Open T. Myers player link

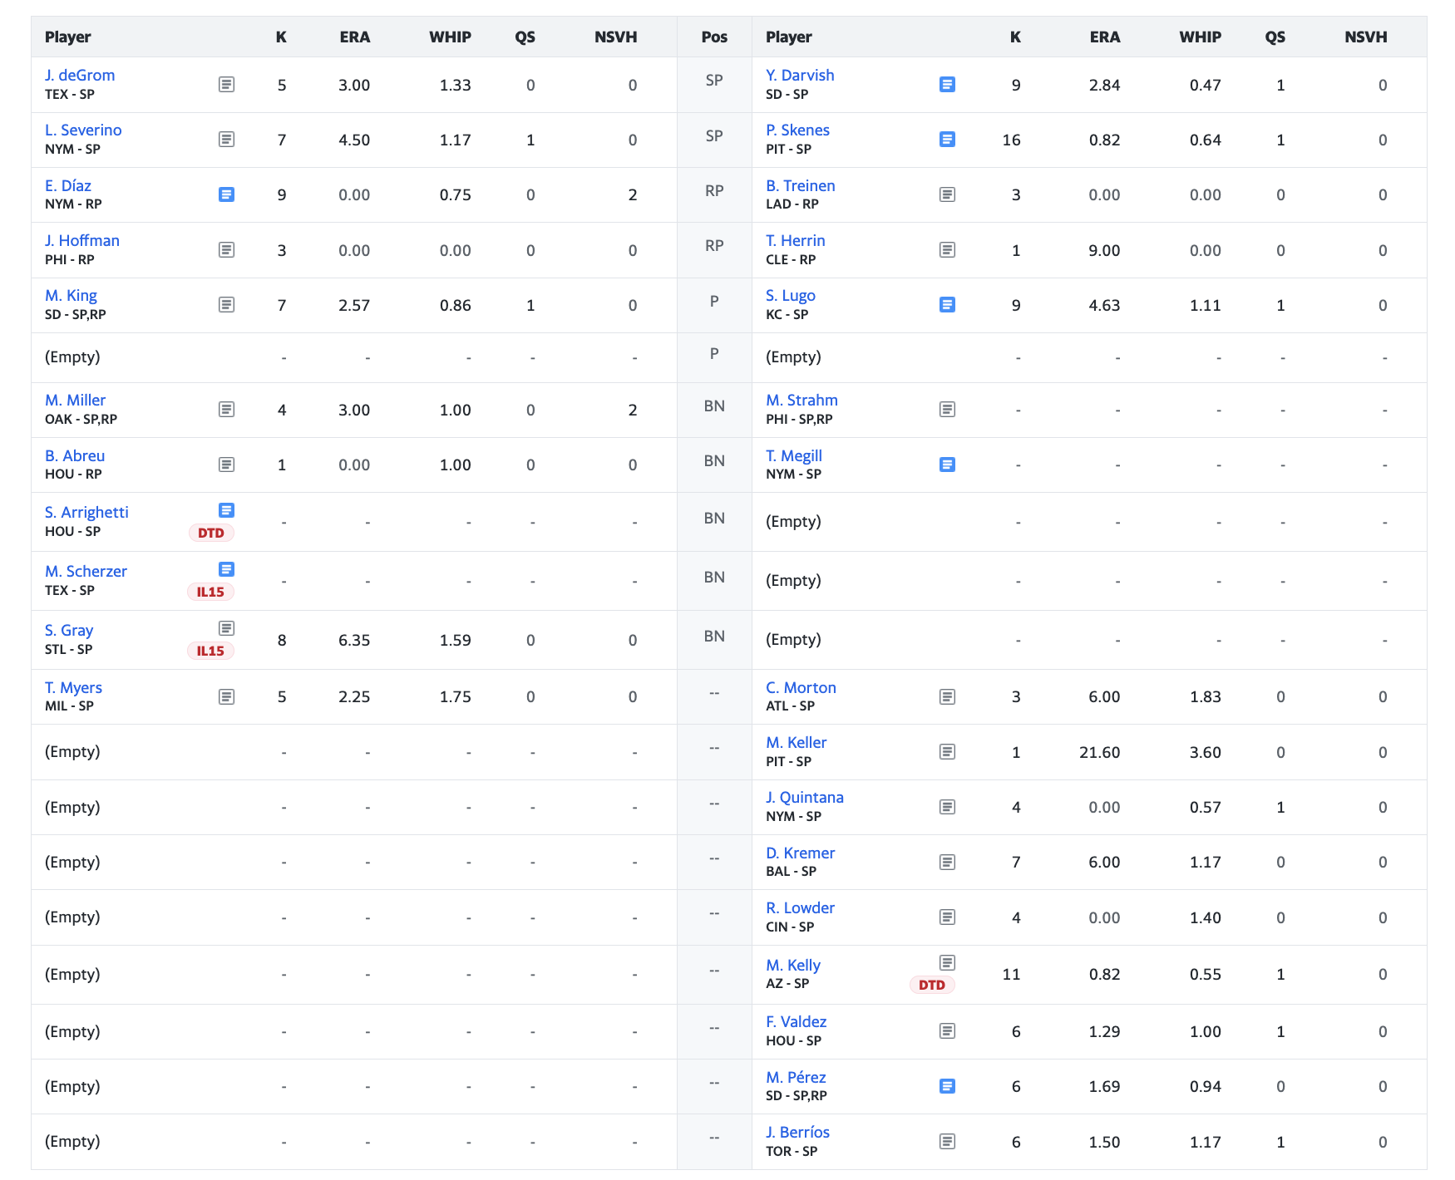73,687
